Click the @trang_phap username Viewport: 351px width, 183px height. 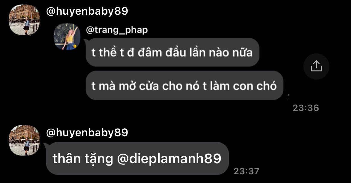coord(117,30)
